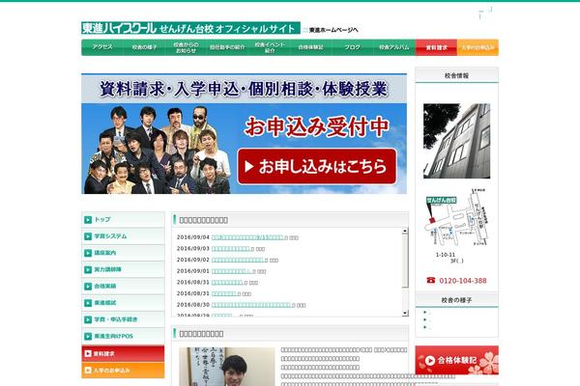The width and height of the screenshot is (580, 386).
Task: Select トップ in the left sidebar menu
Action: pos(123,219)
